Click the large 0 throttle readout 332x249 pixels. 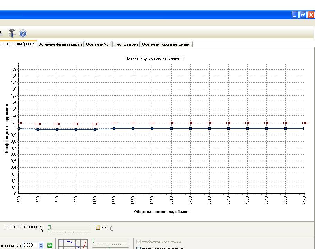coord(112,229)
